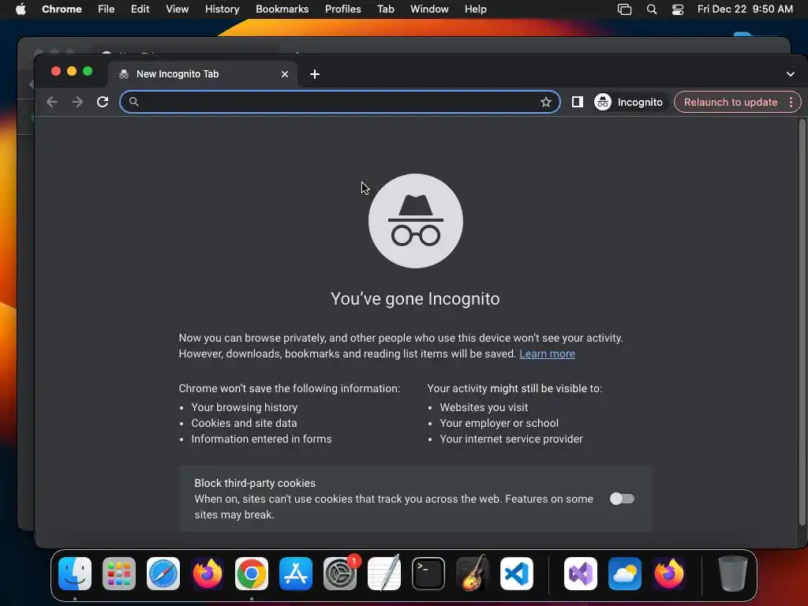Open the Tab menu

click(x=385, y=9)
